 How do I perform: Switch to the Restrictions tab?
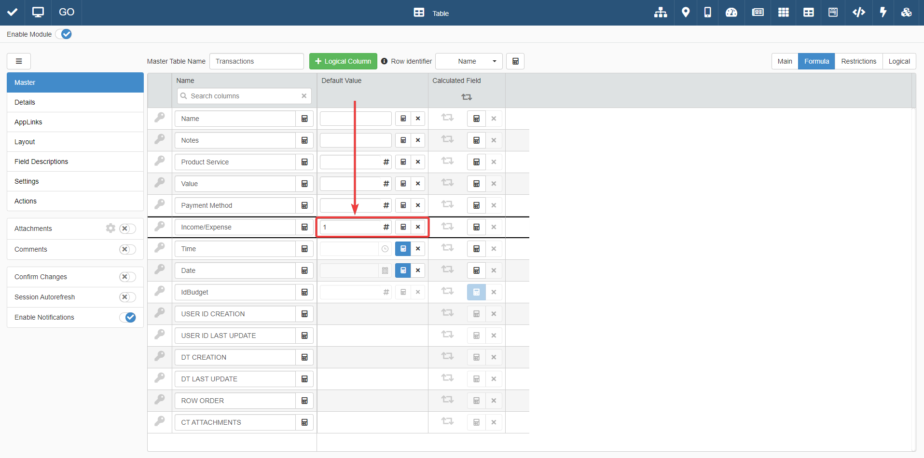click(x=858, y=61)
